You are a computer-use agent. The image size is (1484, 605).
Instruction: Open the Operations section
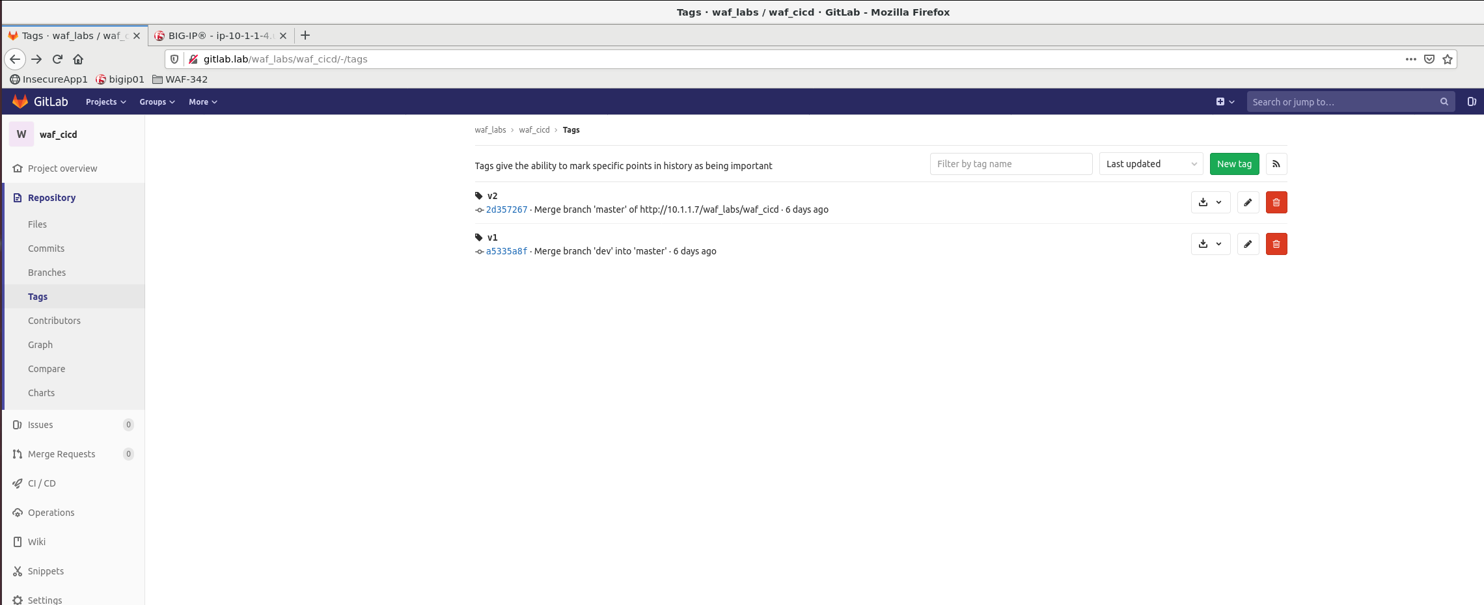pyautogui.click(x=51, y=513)
